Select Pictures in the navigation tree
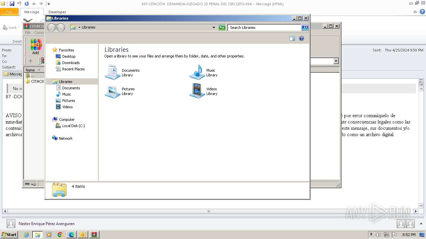This screenshot has width=426, height=239. click(x=66, y=101)
